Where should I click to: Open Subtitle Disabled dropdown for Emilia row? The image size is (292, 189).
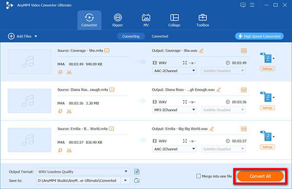223,149
